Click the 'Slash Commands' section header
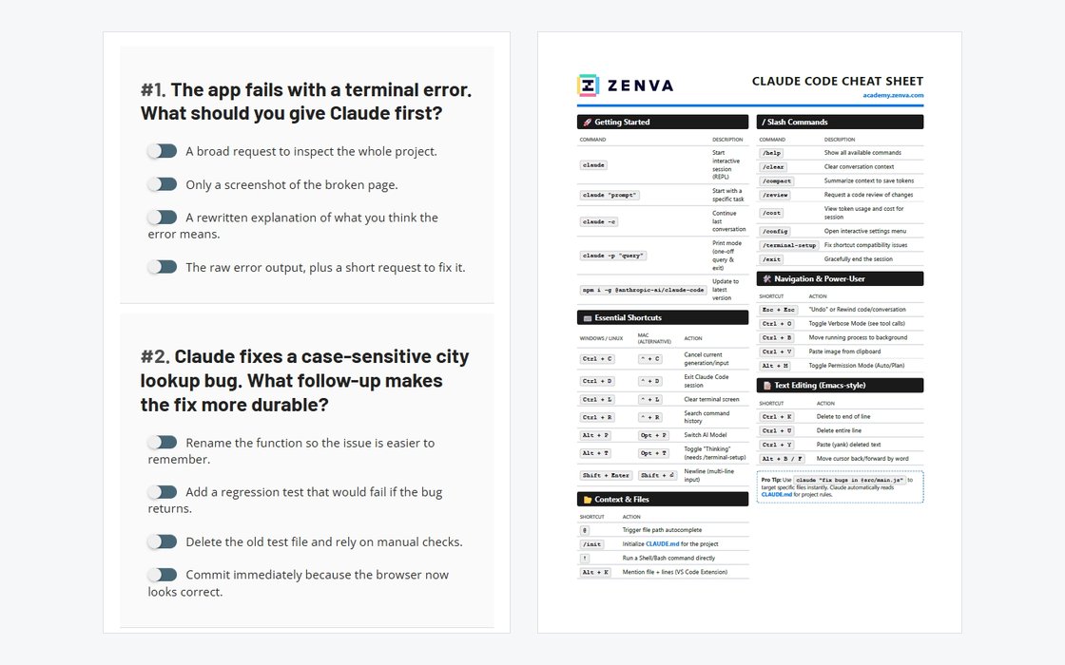Screen dimensions: 1065x665 pyautogui.click(x=841, y=123)
